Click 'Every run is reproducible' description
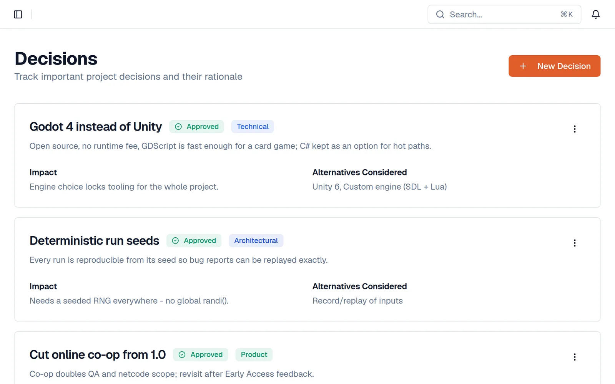615x384 pixels. pyautogui.click(x=179, y=260)
